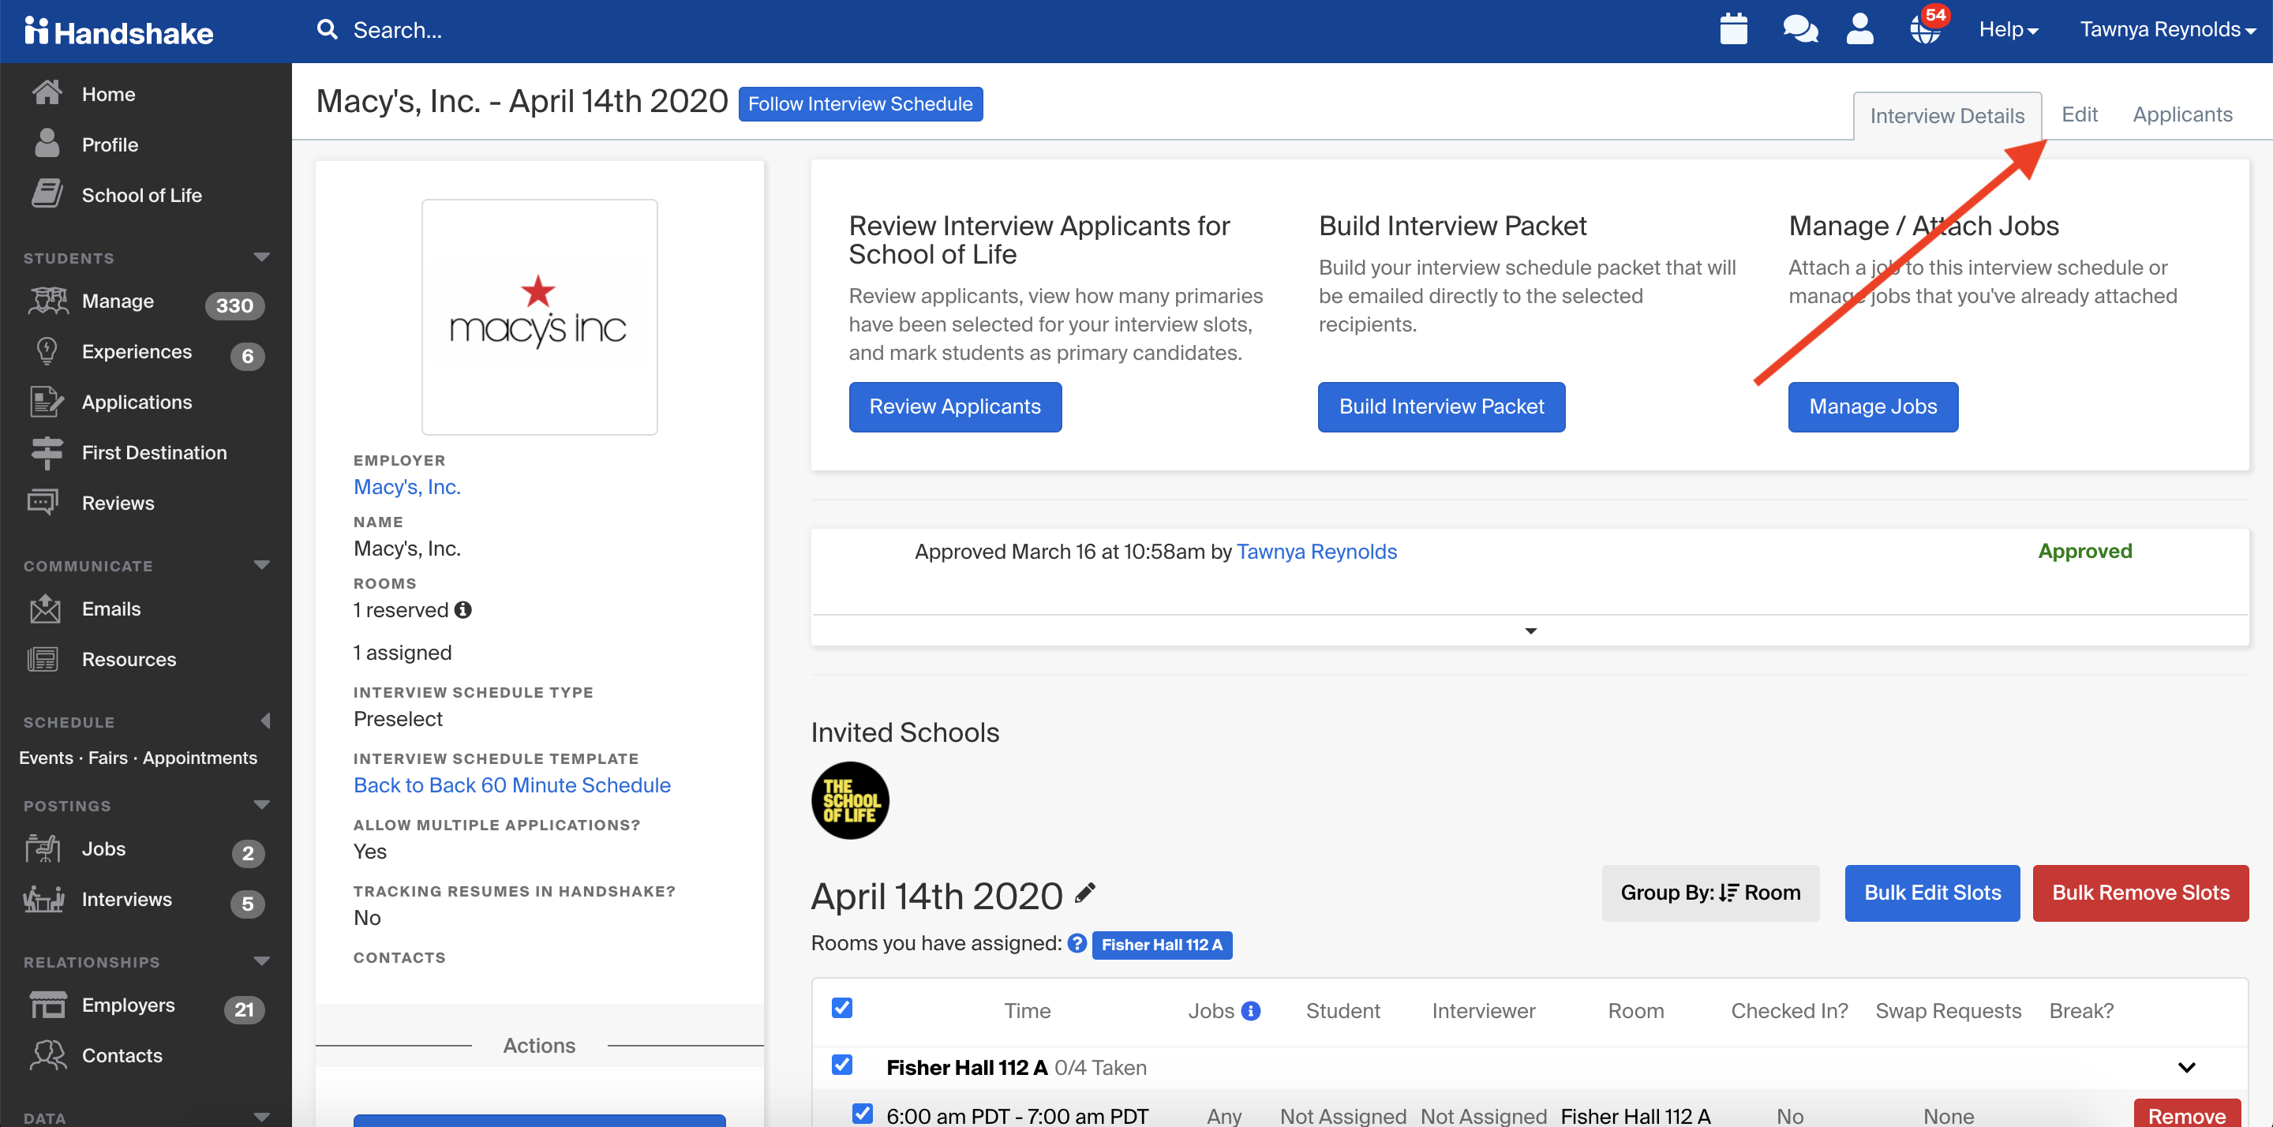2273x1127 pixels.
Task: Click the help question mark by rooms assigned
Action: pos(1077,942)
